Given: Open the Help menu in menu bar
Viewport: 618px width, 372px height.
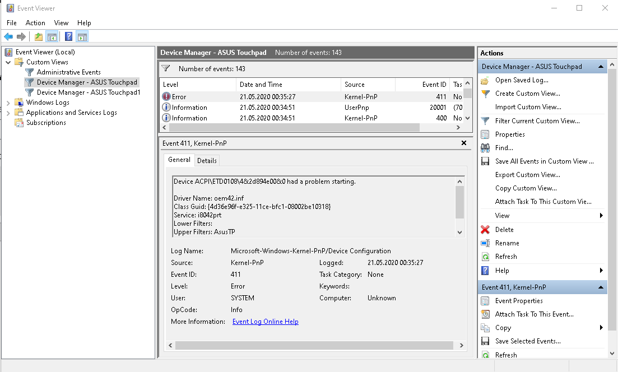Looking at the screenshot, I should [84, 23].
